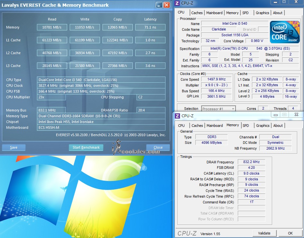Screen dimensions: 304x238
Task: Click the Memory Read value 10781 MB/s
Action: point(52,27)
